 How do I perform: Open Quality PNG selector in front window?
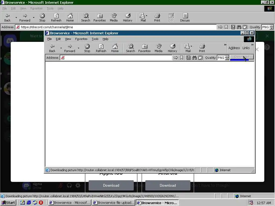[x=221, y=58]
